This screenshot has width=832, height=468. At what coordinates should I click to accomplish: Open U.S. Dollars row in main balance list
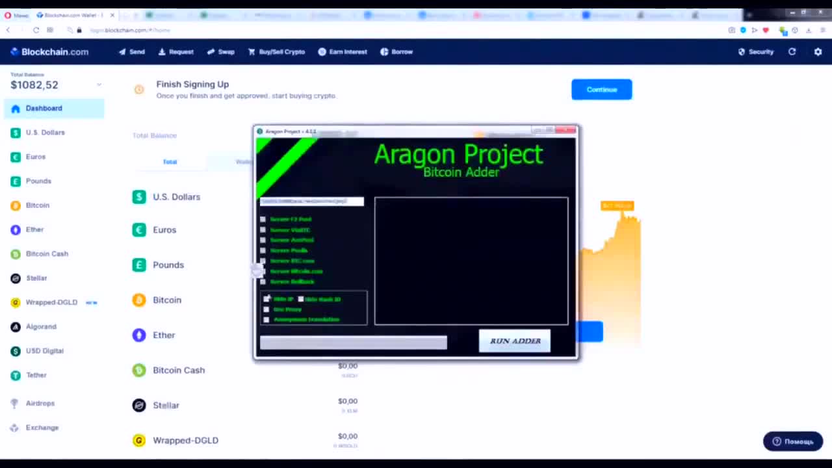click(166, 197)
